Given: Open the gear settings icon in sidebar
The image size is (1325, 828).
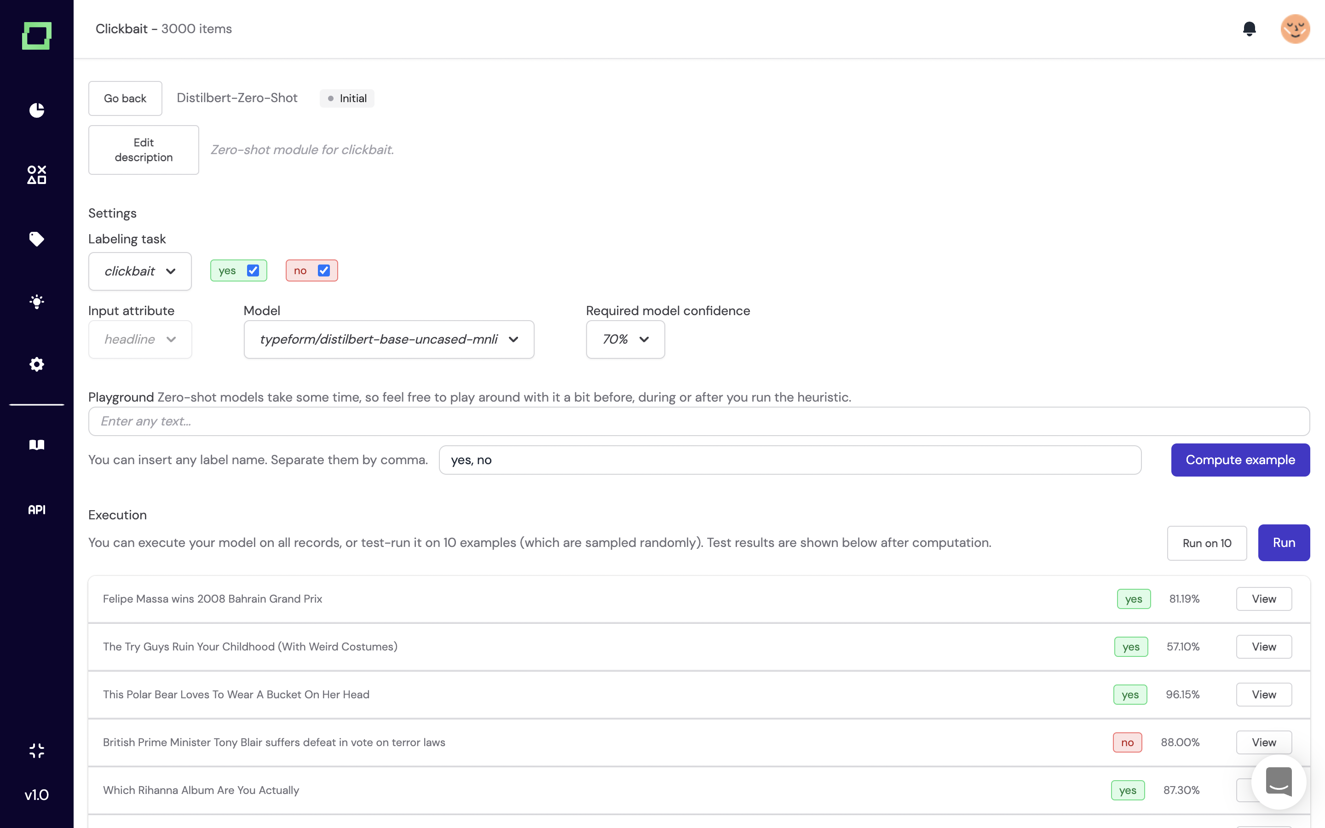Looking at the screenshot, I should [37, 364].
